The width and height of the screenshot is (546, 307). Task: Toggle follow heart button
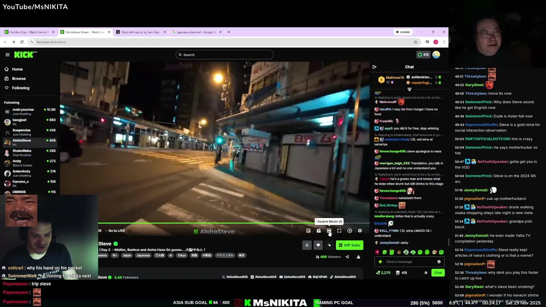point(318,245)
